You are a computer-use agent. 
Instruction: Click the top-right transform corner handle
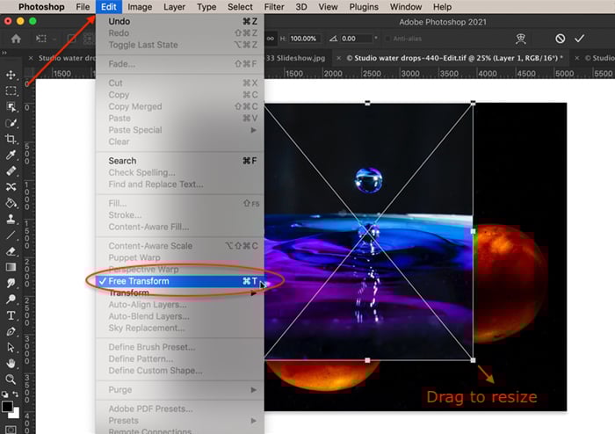click(x=473, y=103)
